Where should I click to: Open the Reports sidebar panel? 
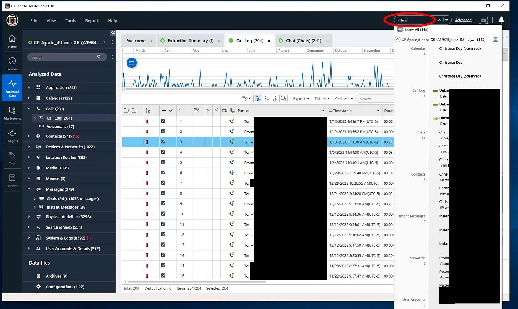(x=12, y=180)
